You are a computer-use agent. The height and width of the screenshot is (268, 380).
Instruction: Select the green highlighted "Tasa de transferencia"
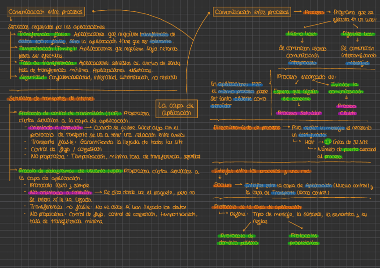point(47,63)
